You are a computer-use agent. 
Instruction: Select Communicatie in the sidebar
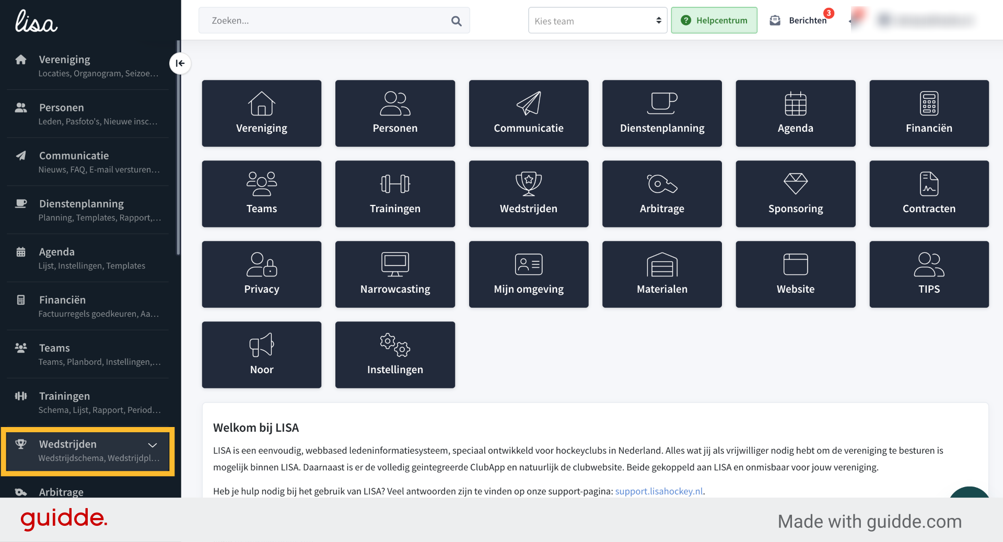[x=88, y=162]
